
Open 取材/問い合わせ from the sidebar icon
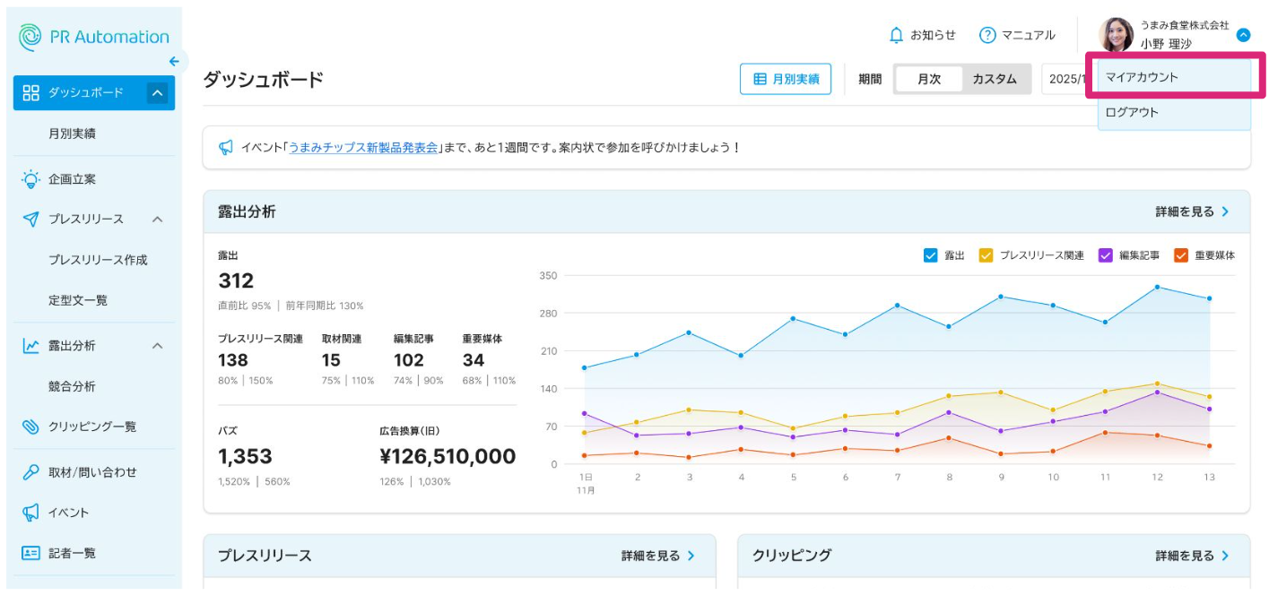coord(31,472)
